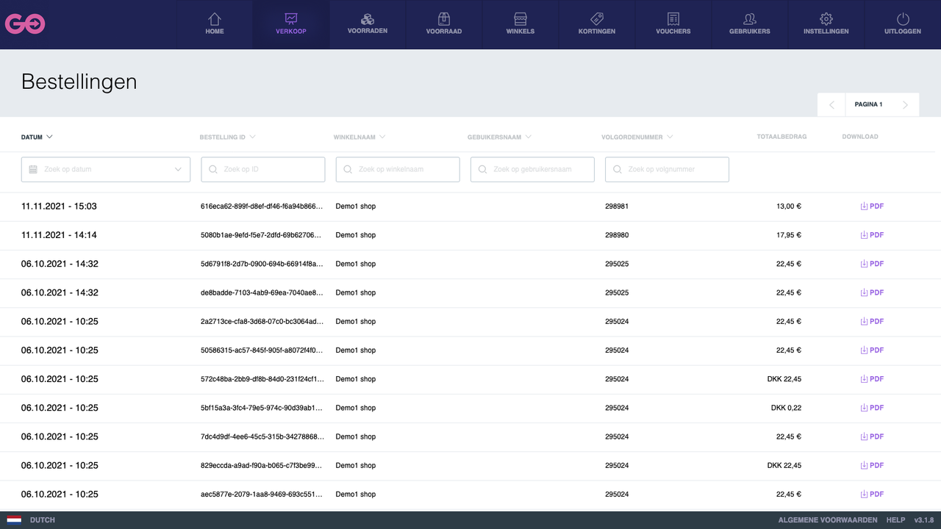Sort by the Volgordenummer column chevron
Image resolution: width=941 pixels, height=529 pixels.
pyautogui.click(x=670, y=137)
